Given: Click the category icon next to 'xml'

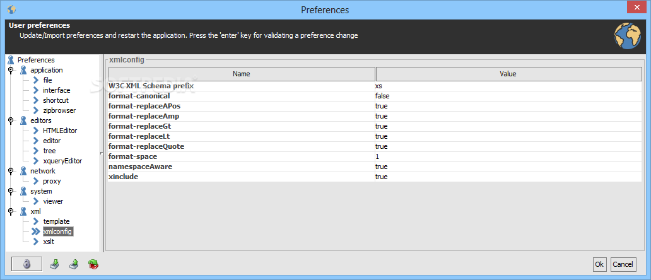Looking at the screenshot, I should [24, 211].
